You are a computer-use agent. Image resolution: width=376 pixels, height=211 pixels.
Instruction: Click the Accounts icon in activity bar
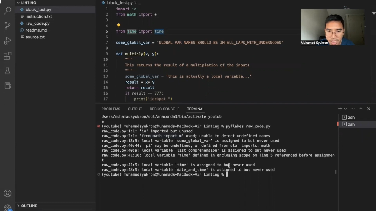click(x=7, y=193)
